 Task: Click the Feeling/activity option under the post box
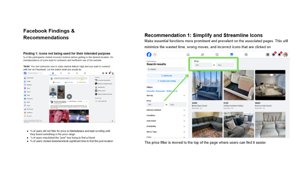(x=81, y=82)
